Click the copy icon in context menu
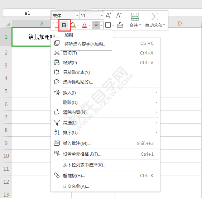202x198 pixels. (57, 43)
